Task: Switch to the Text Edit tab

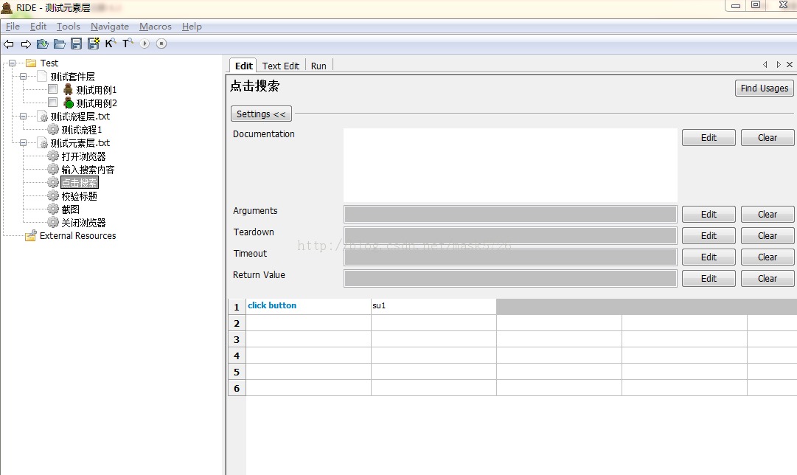Action: coord(281,66)
